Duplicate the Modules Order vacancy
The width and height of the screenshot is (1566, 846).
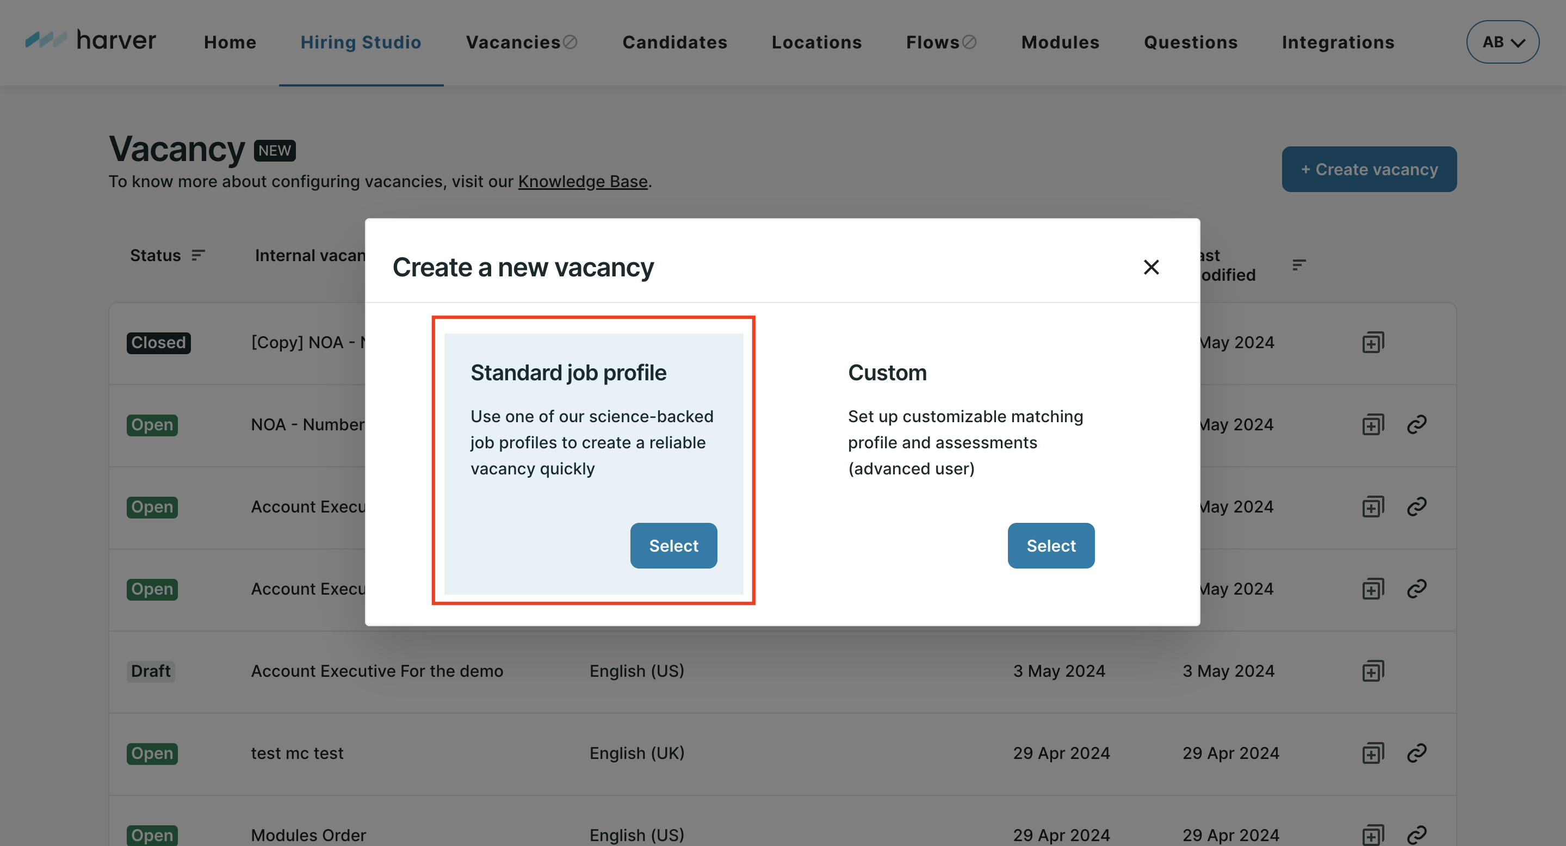(1373, 835)
